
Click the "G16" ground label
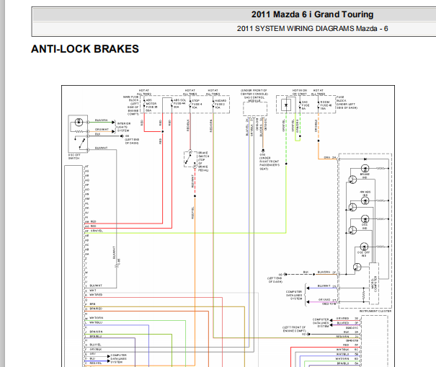(262, 154)
